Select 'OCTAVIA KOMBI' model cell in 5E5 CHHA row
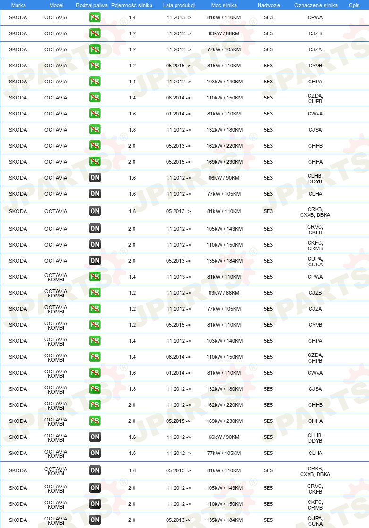Screen dimensions: 369x528 (x=56, y=421)
